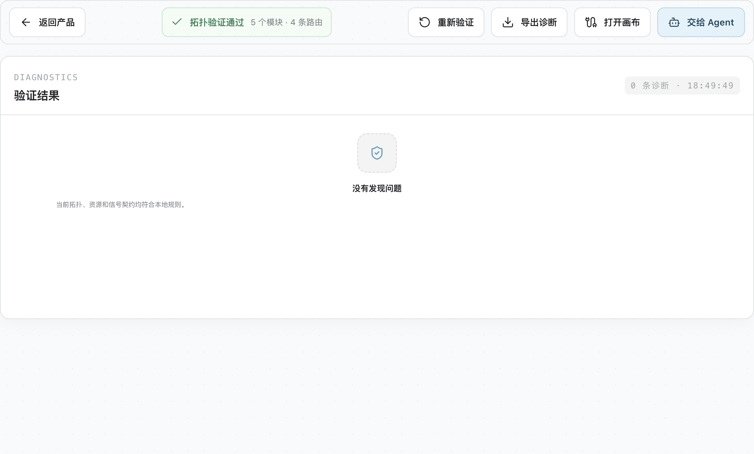Screen dimensions: 754x454
Task: Click the back arrow icon
Action: pos(26,22)
